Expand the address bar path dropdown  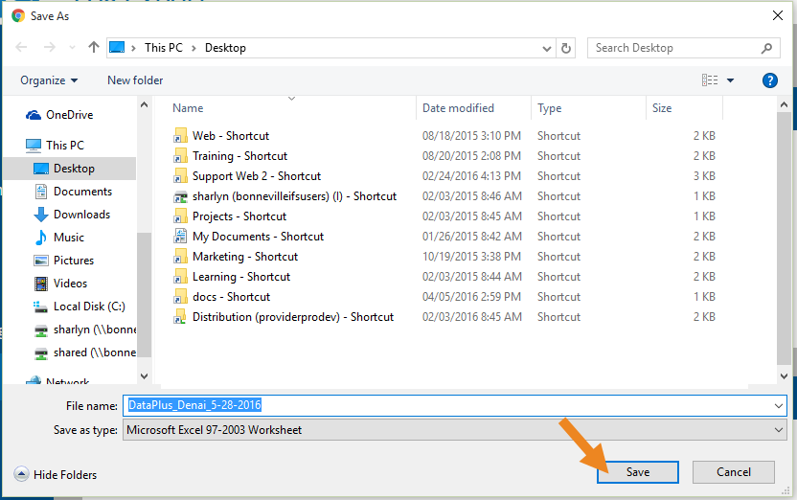[x=545, y=48]
